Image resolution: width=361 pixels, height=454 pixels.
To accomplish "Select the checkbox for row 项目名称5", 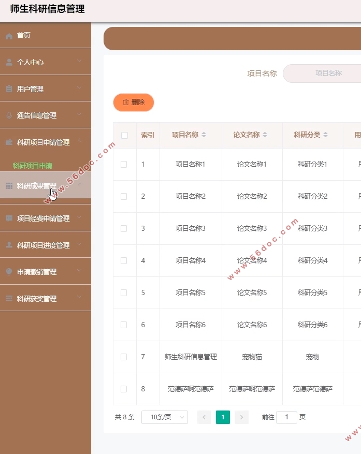I will point(124,292).
